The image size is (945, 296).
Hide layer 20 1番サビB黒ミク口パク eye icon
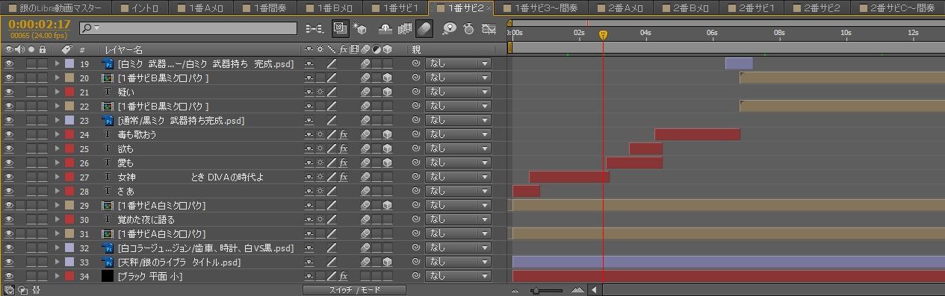(10, 78)
